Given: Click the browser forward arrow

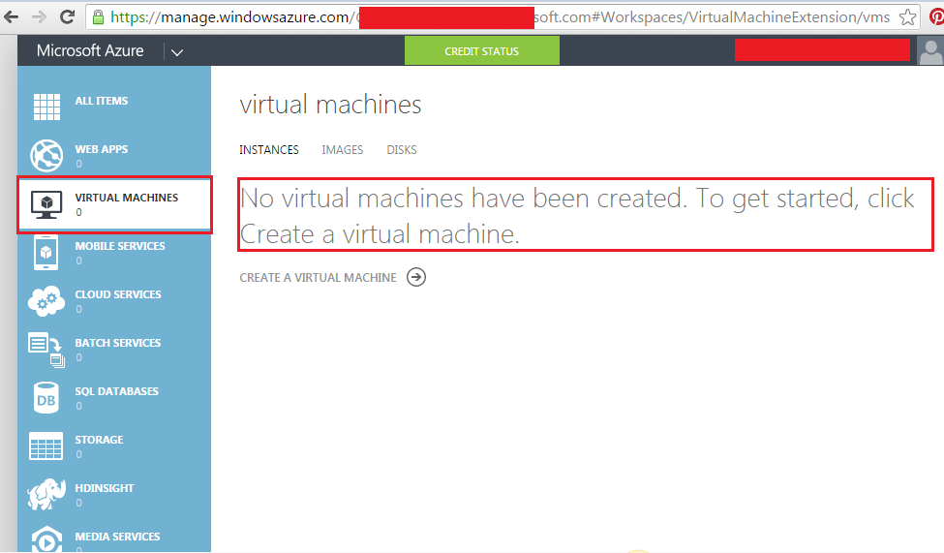Looking at the screenshot, I should click(x=39, y=16).
